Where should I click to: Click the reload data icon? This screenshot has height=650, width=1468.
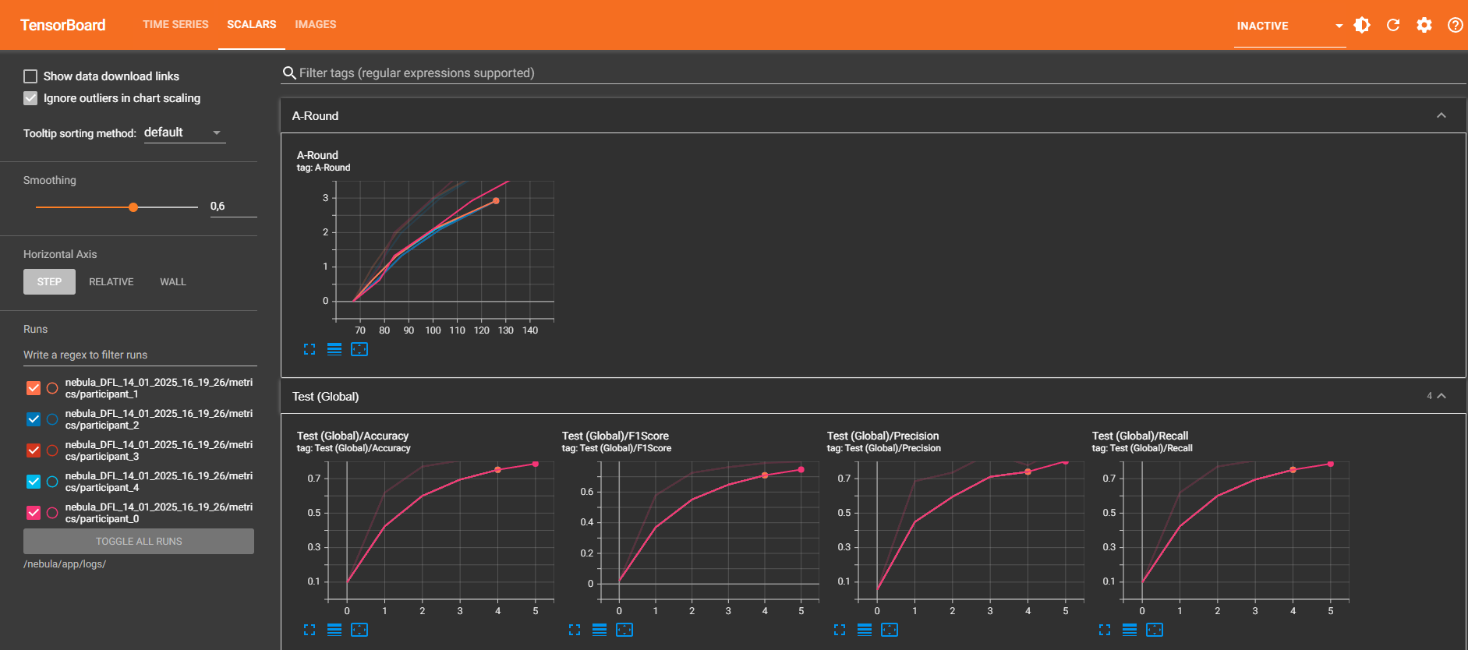click(1393, 25)
